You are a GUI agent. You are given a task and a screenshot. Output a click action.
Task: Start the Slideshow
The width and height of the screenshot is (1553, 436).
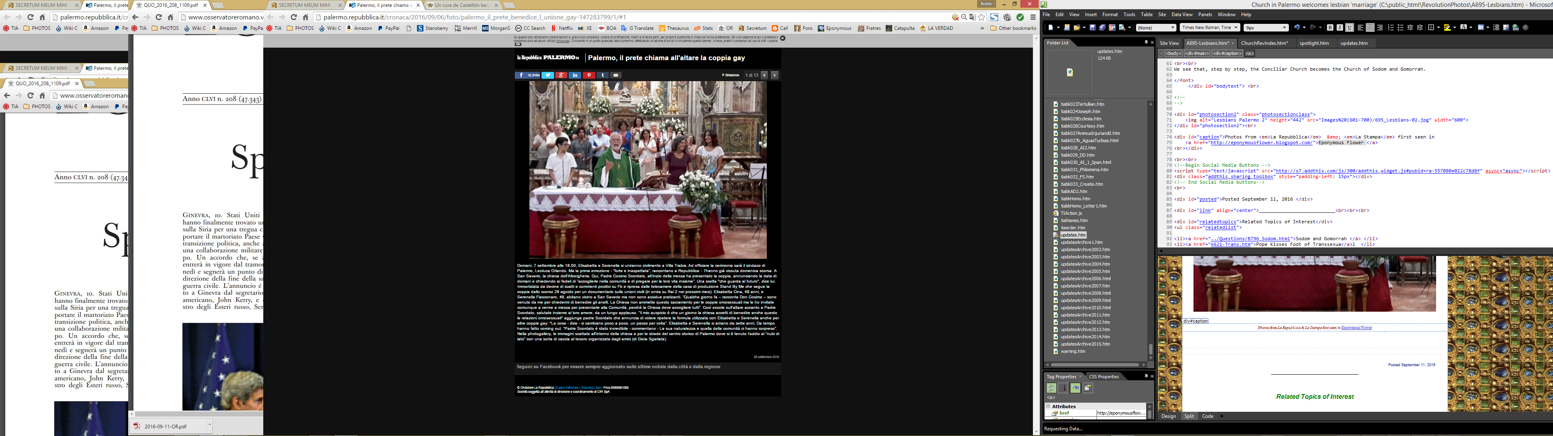pos(731,75)
